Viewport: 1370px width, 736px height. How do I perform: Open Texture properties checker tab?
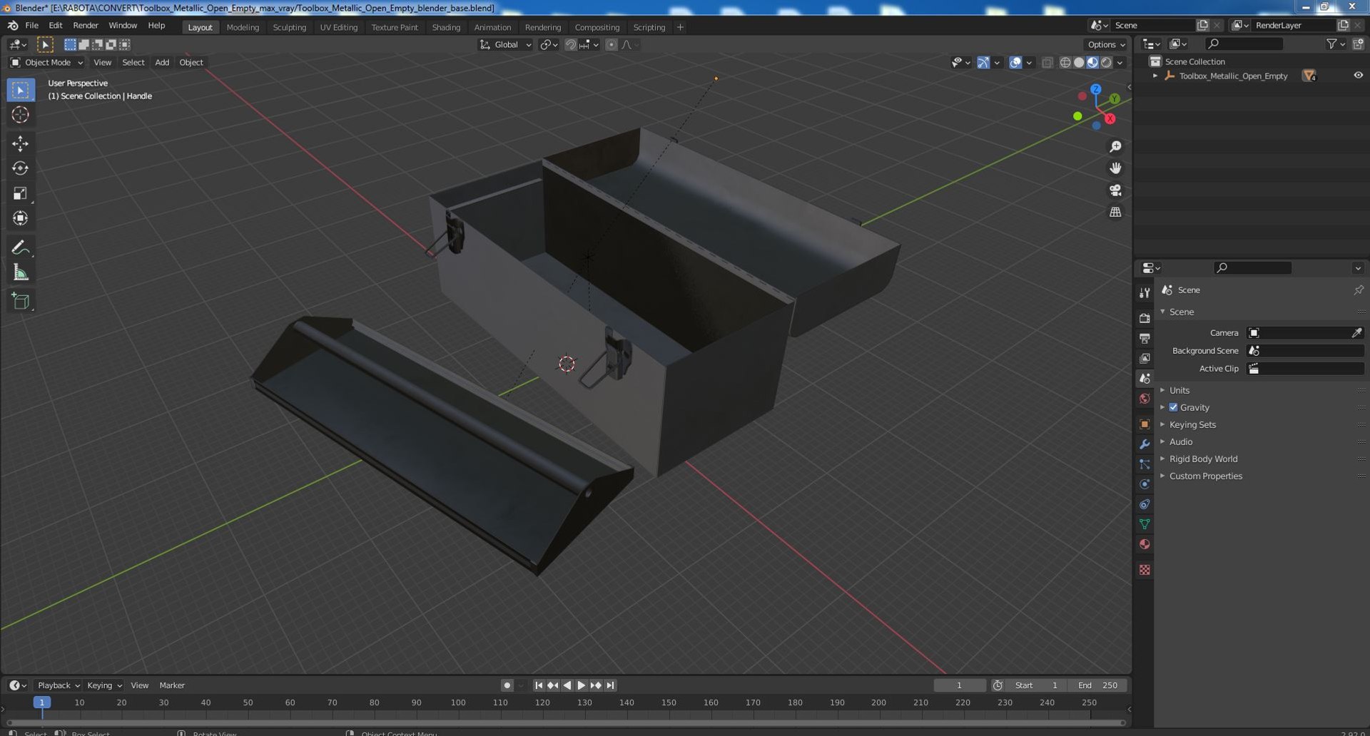coord(1145,570)
